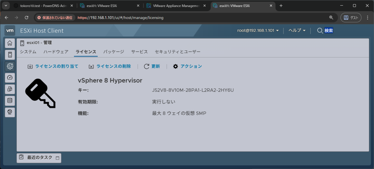This screenshot has height=169, width=374.
Task: Click the 保護されていない通信 security warning
Action: [55, 18]
